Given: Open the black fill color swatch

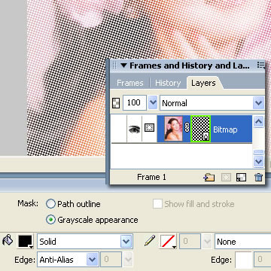Looking at the screenshot, I should coord(26,242).
